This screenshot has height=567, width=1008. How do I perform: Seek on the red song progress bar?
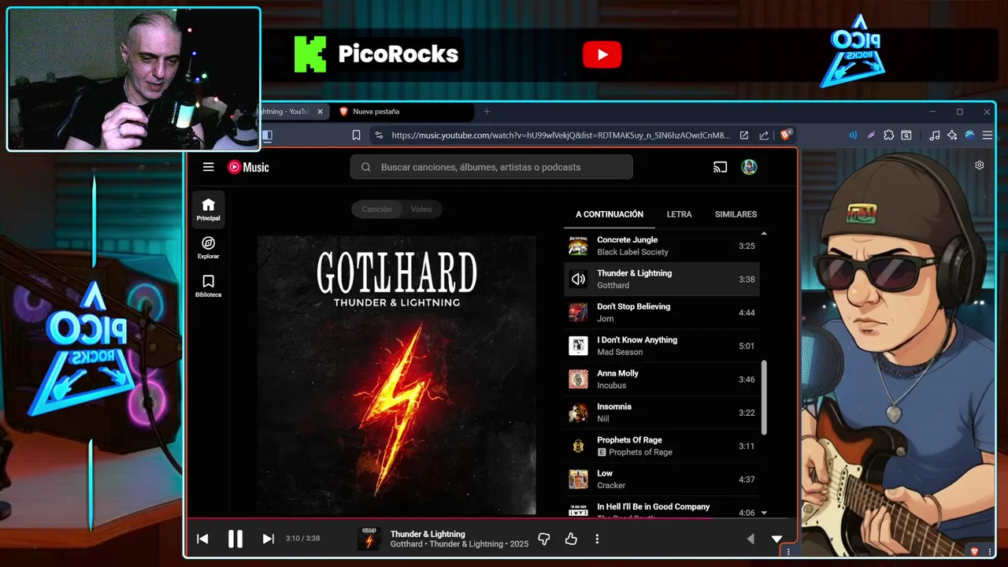(x=491, y=518)
